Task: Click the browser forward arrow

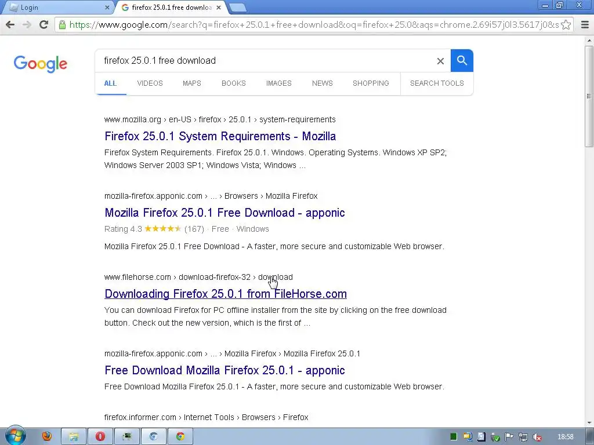Action: coord(27,25)
